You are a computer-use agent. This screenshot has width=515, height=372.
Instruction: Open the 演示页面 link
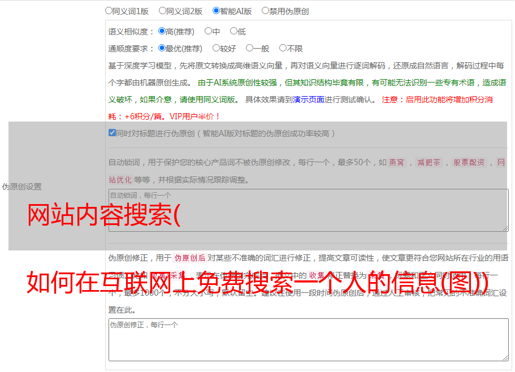[x=308, y=100]
